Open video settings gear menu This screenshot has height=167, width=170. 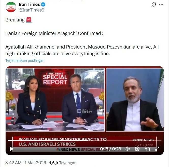137,149
